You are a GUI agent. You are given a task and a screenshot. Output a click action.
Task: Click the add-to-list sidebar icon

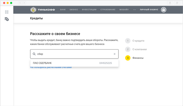[7, 19]
